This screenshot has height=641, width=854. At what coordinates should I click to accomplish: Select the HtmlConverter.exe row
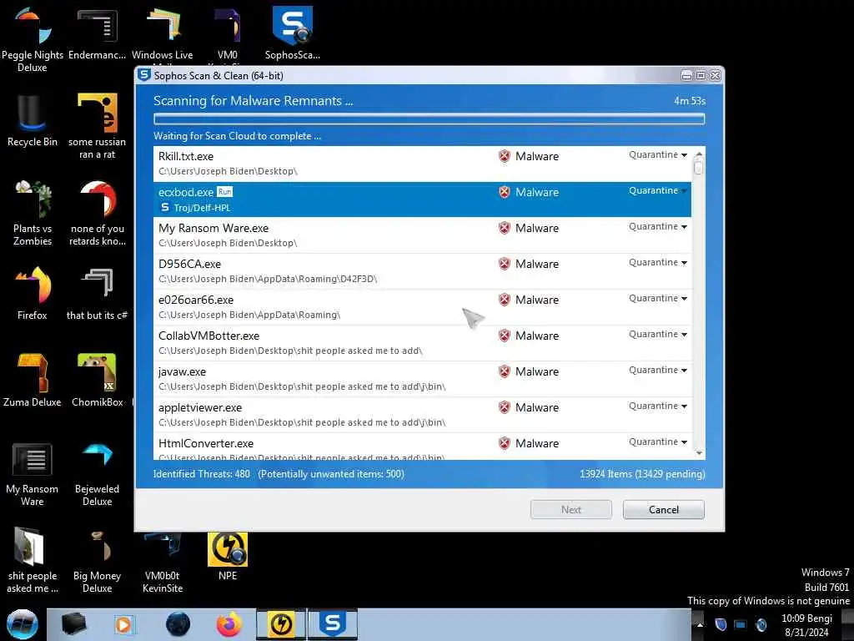coord(422,447)
